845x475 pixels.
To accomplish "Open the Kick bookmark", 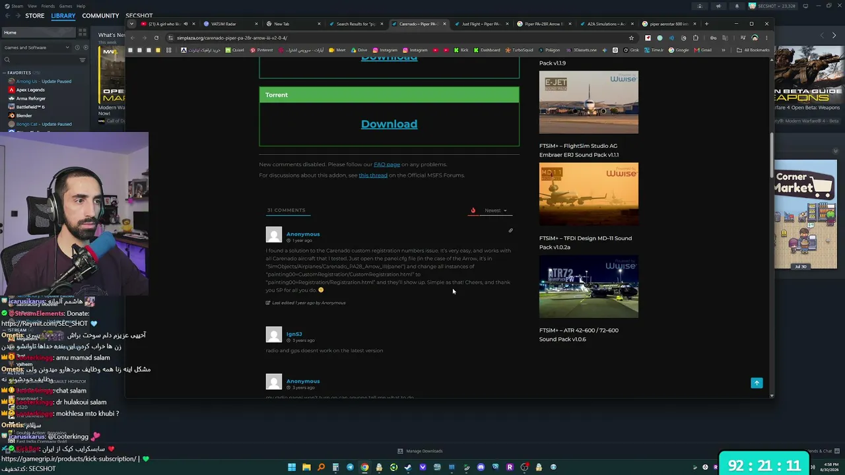I will 461,50.
